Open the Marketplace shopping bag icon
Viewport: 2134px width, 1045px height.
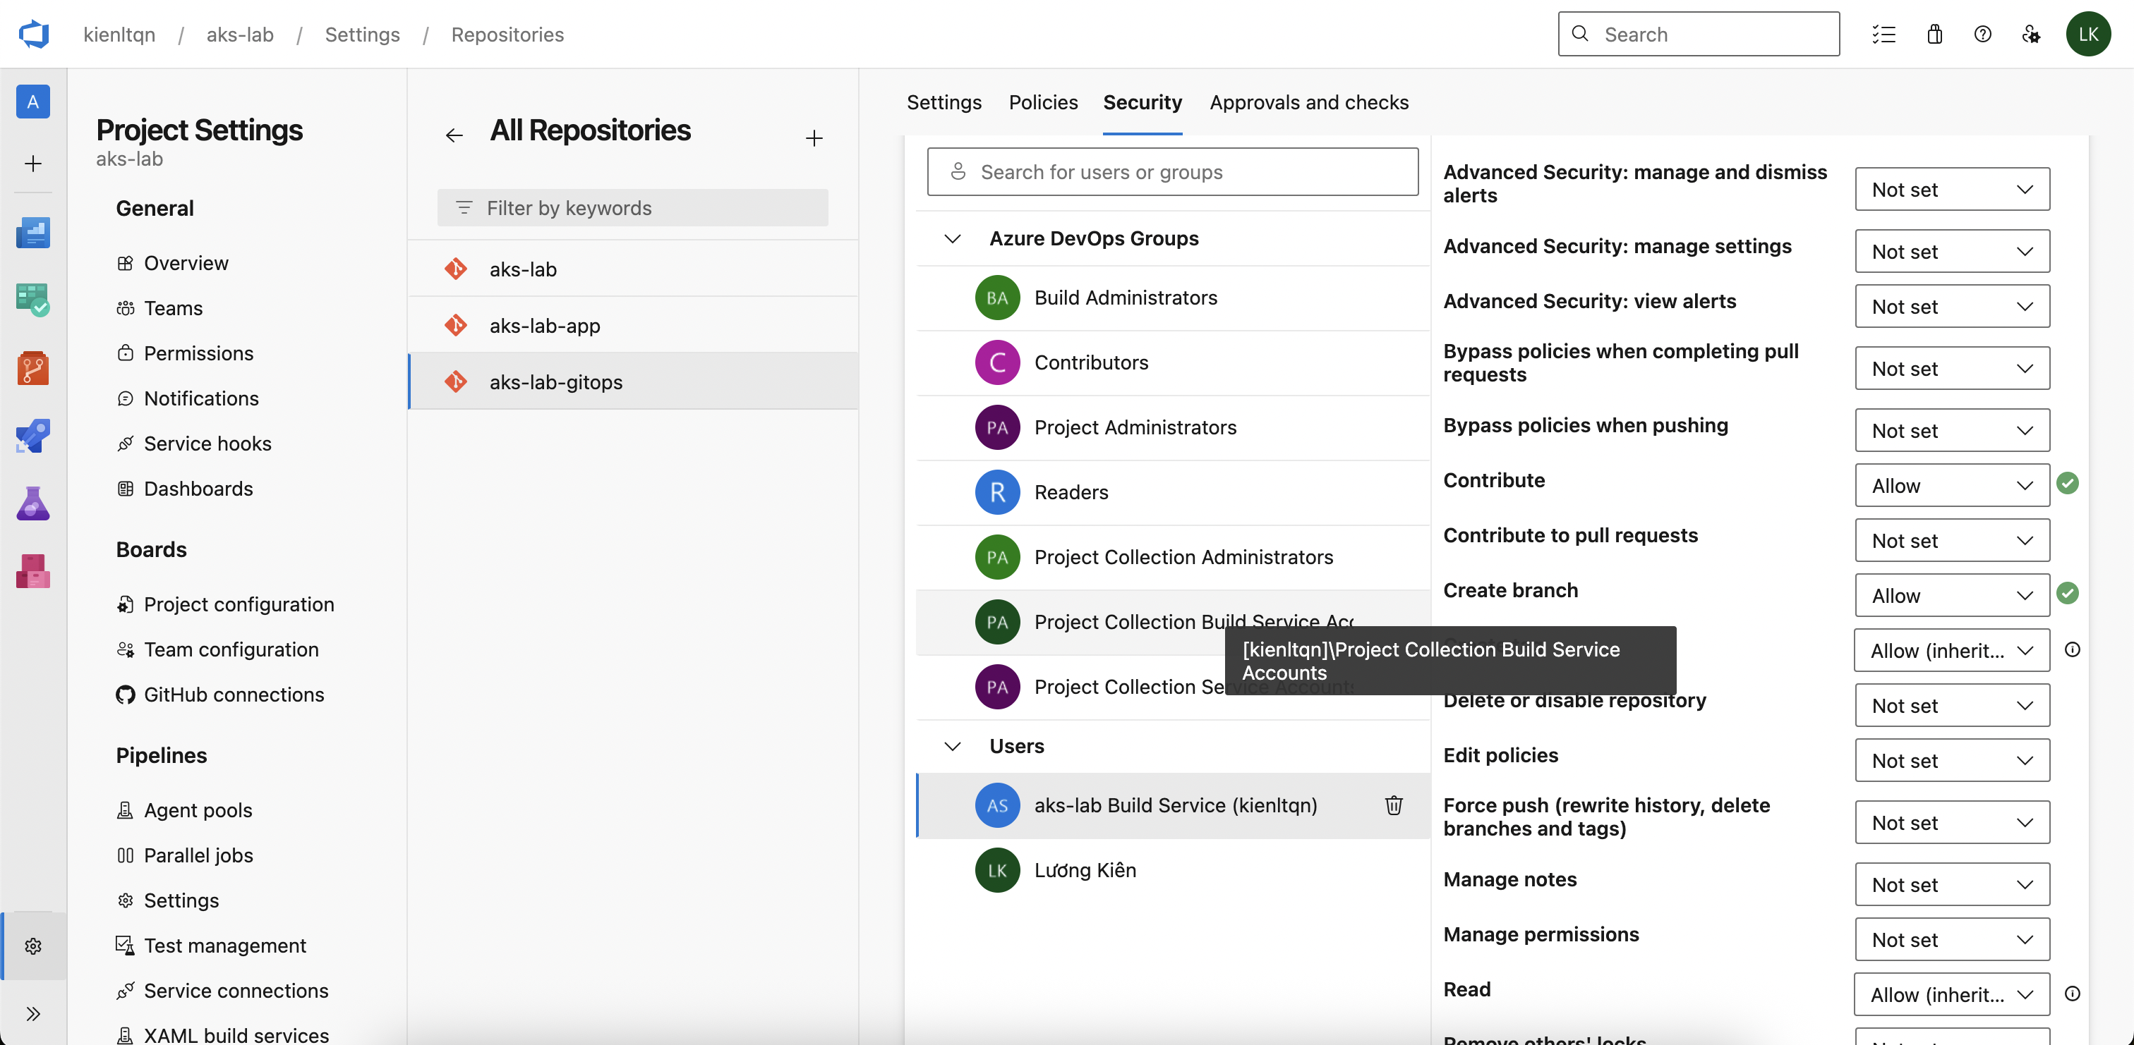pos(1934,34)
